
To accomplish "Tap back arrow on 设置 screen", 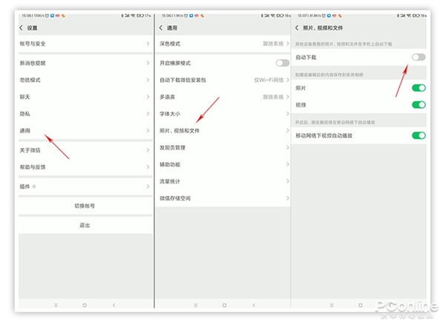I will pos(22,27).
